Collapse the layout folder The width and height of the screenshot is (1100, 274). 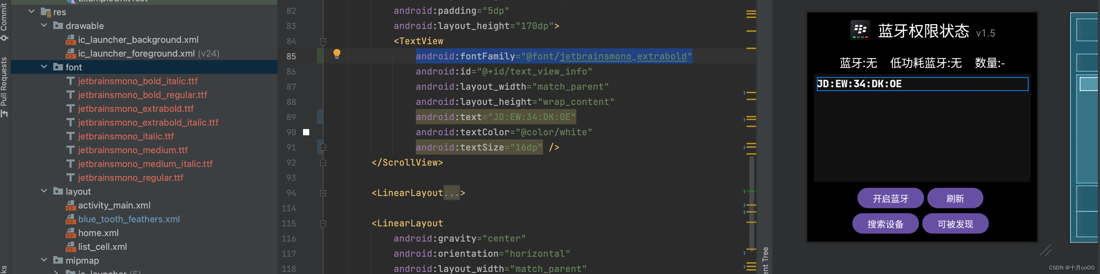pyautogui.click(x=44, y=191)
